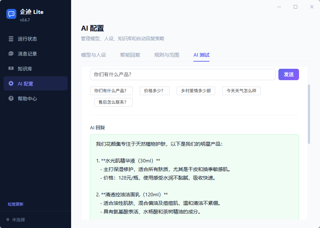Select the AI 测试 tab
This screenshot has height=228, width=320.
(x=202, y=55)
